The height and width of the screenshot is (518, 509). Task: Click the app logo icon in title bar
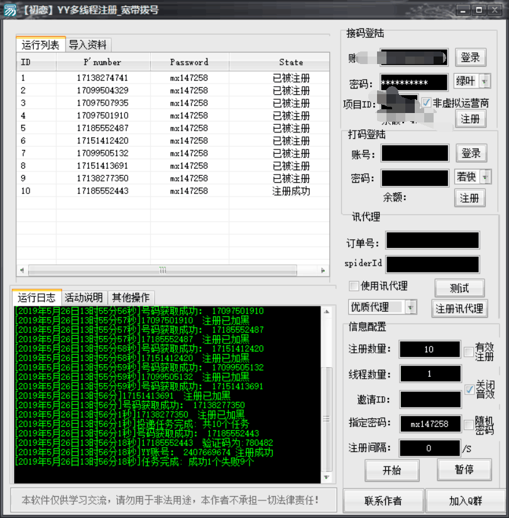tap(9, 10)
